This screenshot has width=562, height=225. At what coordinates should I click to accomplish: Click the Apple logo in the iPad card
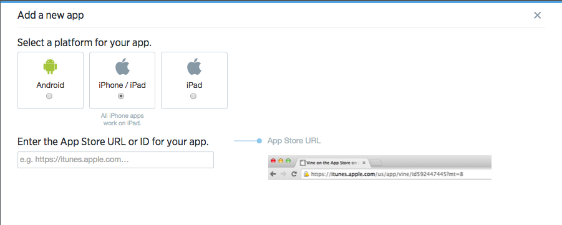pos(194,67)
